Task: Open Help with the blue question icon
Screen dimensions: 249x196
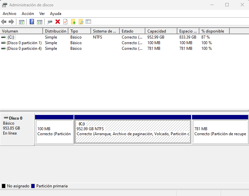Action: pyautogui.click(x=32, y=22)
